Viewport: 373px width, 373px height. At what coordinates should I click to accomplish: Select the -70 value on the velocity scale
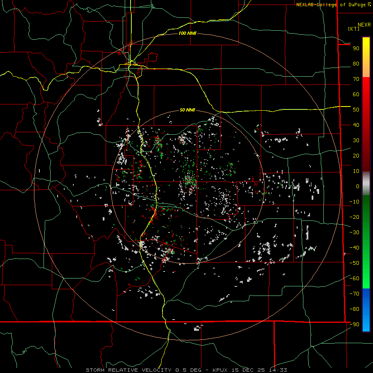(354, 294)
